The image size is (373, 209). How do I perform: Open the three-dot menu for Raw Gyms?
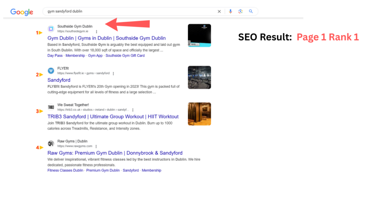pyautogui.click(x=96, y=146)
